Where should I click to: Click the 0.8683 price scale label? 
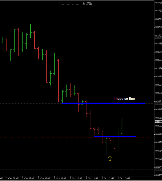coord(159,60)
